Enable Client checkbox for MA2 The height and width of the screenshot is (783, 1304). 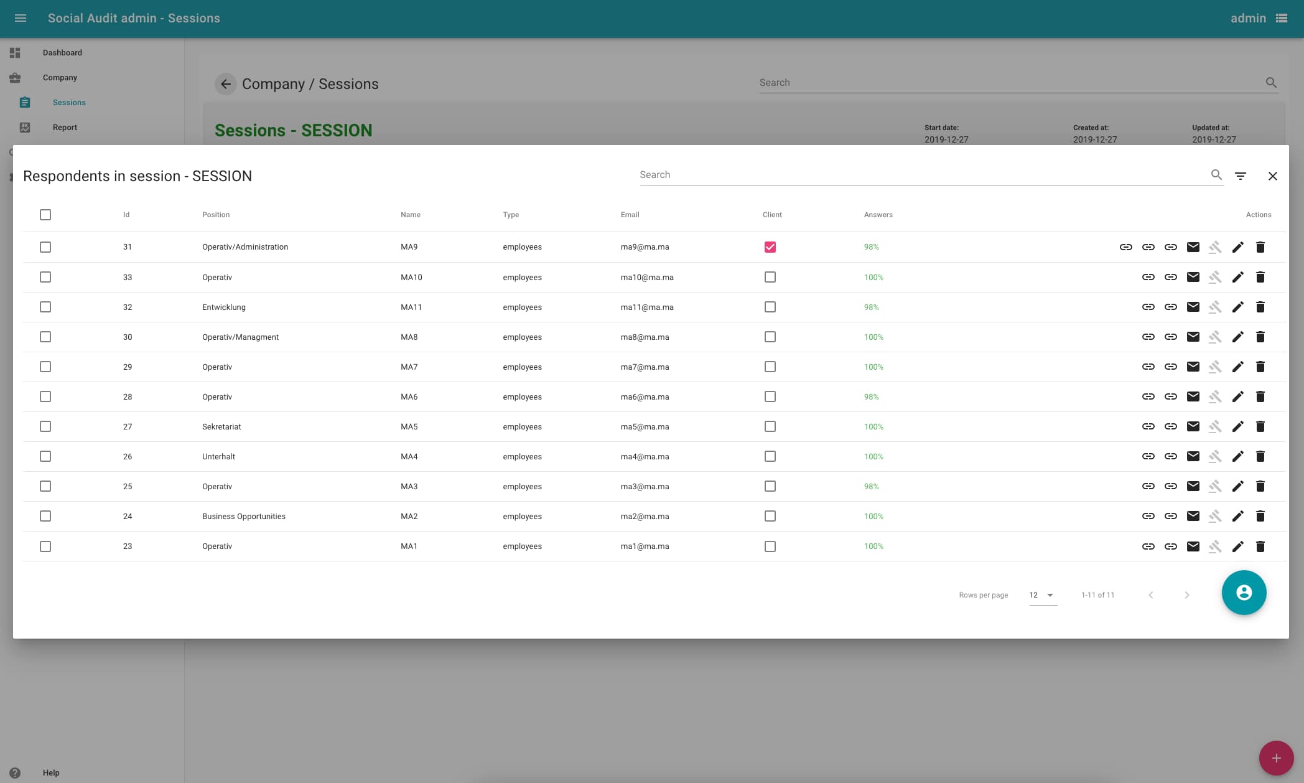pyautogui.click(x=770, y=516)
